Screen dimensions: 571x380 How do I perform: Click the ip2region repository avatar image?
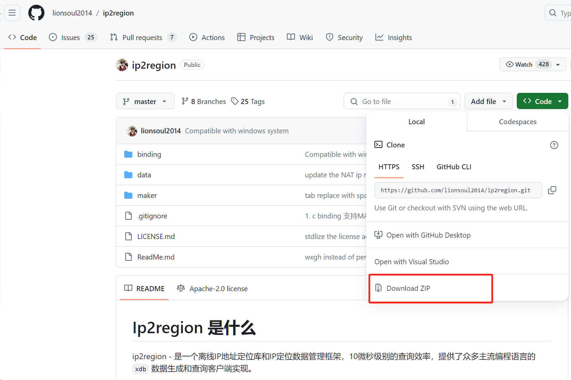point(122,65)
